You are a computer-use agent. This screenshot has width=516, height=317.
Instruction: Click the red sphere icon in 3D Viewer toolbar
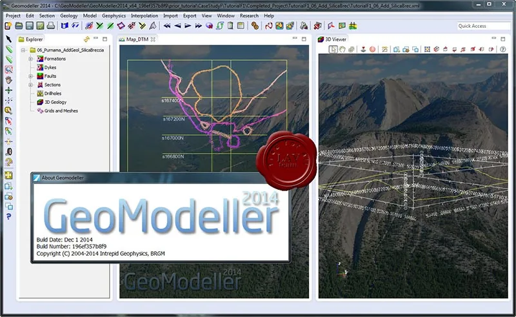[372, 50]
